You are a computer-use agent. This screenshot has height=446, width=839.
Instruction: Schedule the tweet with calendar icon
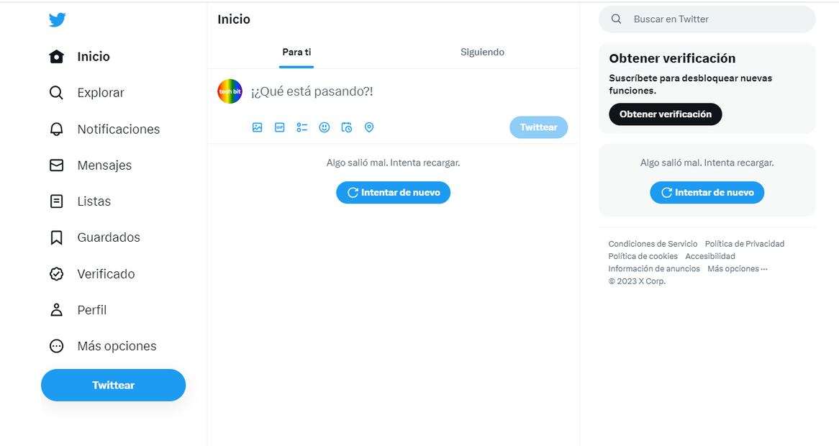(347, 127)
